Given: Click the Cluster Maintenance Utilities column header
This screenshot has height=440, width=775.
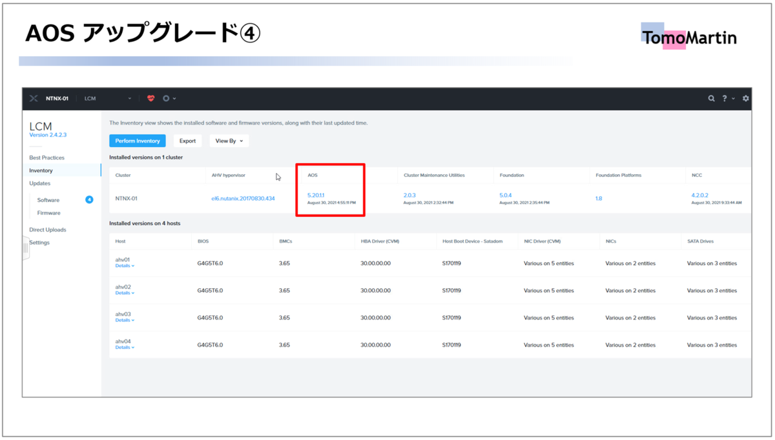Looking at the screenshot, I should (x=434, y=175).
